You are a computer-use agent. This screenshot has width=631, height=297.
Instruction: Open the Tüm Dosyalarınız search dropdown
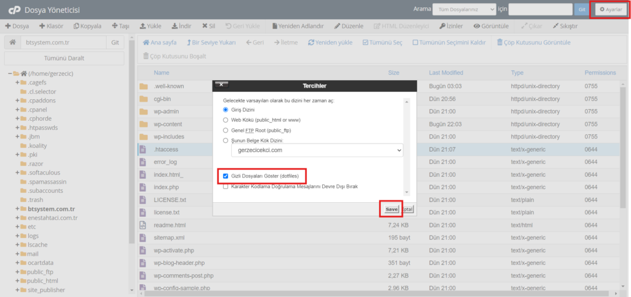tap(465, 9)
